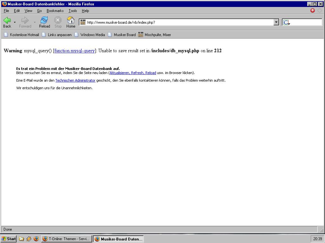Open the Mischpulte, Mixer bookmark
This screenshot has height=243, width=325.
tap(155, 35)
